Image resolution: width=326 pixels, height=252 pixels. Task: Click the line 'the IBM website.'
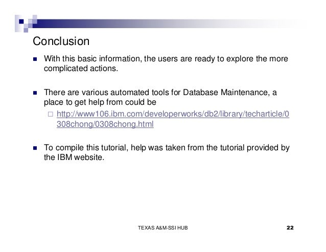tap(74, 157)
